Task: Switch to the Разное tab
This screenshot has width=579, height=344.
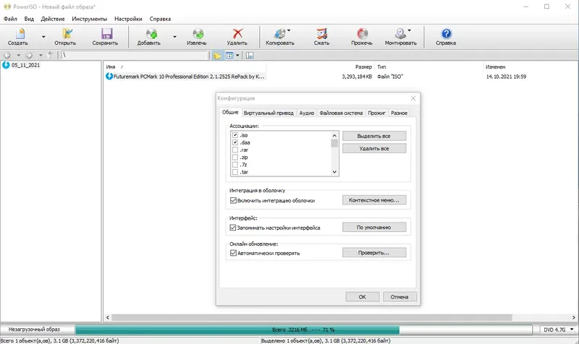Action: (400, 113)
